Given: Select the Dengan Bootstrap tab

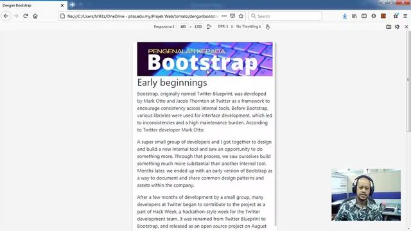Looking at the screenshot, I should (x=33, y=5).
